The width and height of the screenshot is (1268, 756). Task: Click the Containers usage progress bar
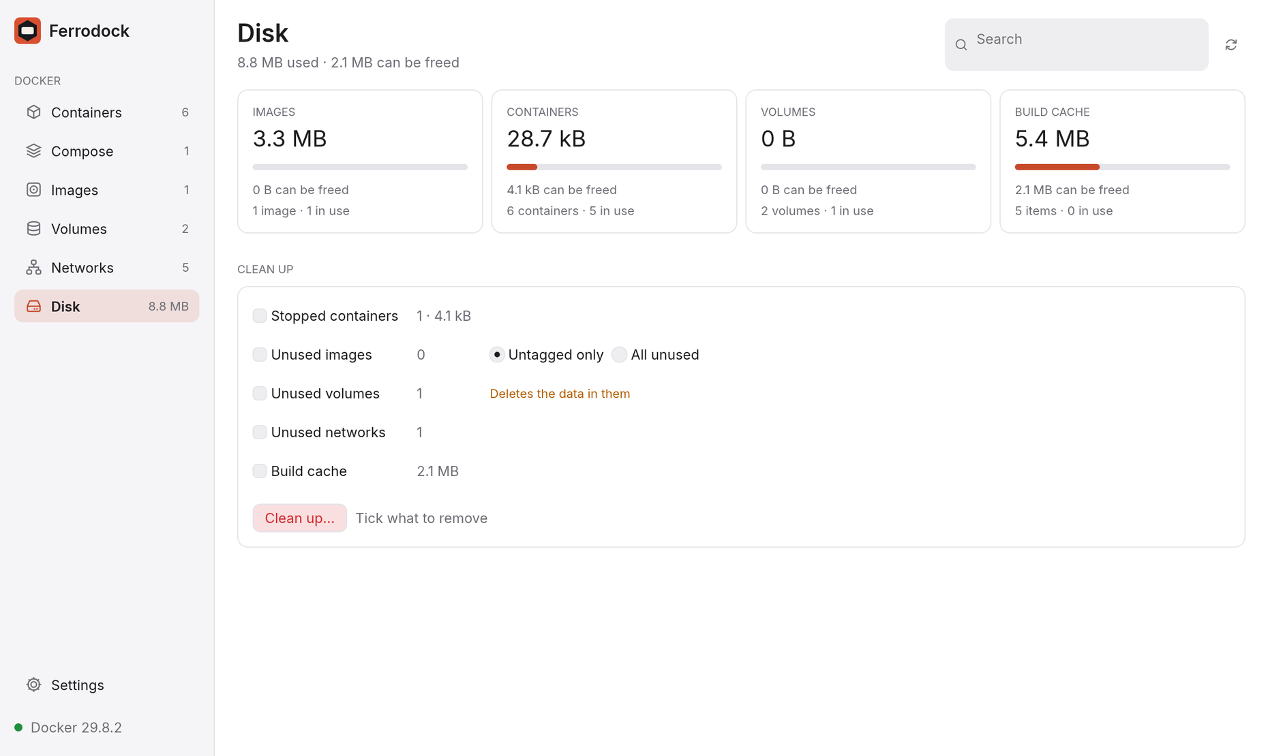point(614,167)
